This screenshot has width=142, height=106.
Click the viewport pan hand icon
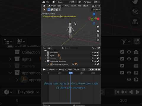98,31
